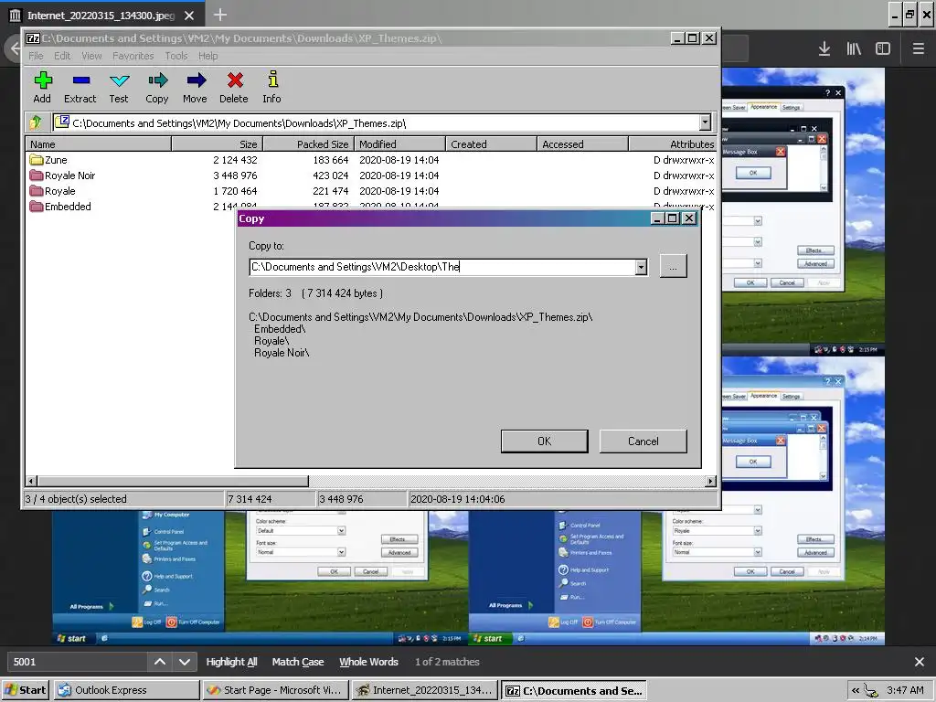Click OK in the Copy dialog

[545, 441]
